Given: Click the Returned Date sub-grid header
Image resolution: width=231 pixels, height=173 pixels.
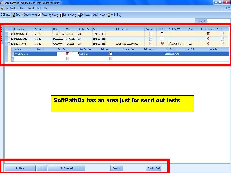Looking at the screenshot, I should 128,49.
